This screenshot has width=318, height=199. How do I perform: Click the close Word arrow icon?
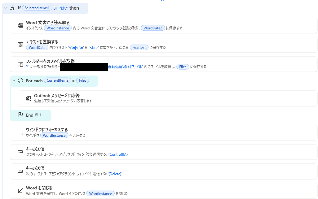click(20, 191)
